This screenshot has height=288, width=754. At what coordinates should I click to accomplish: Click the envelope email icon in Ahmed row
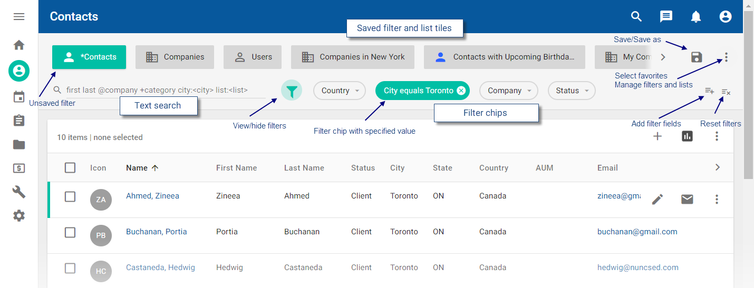pos(687,199)
